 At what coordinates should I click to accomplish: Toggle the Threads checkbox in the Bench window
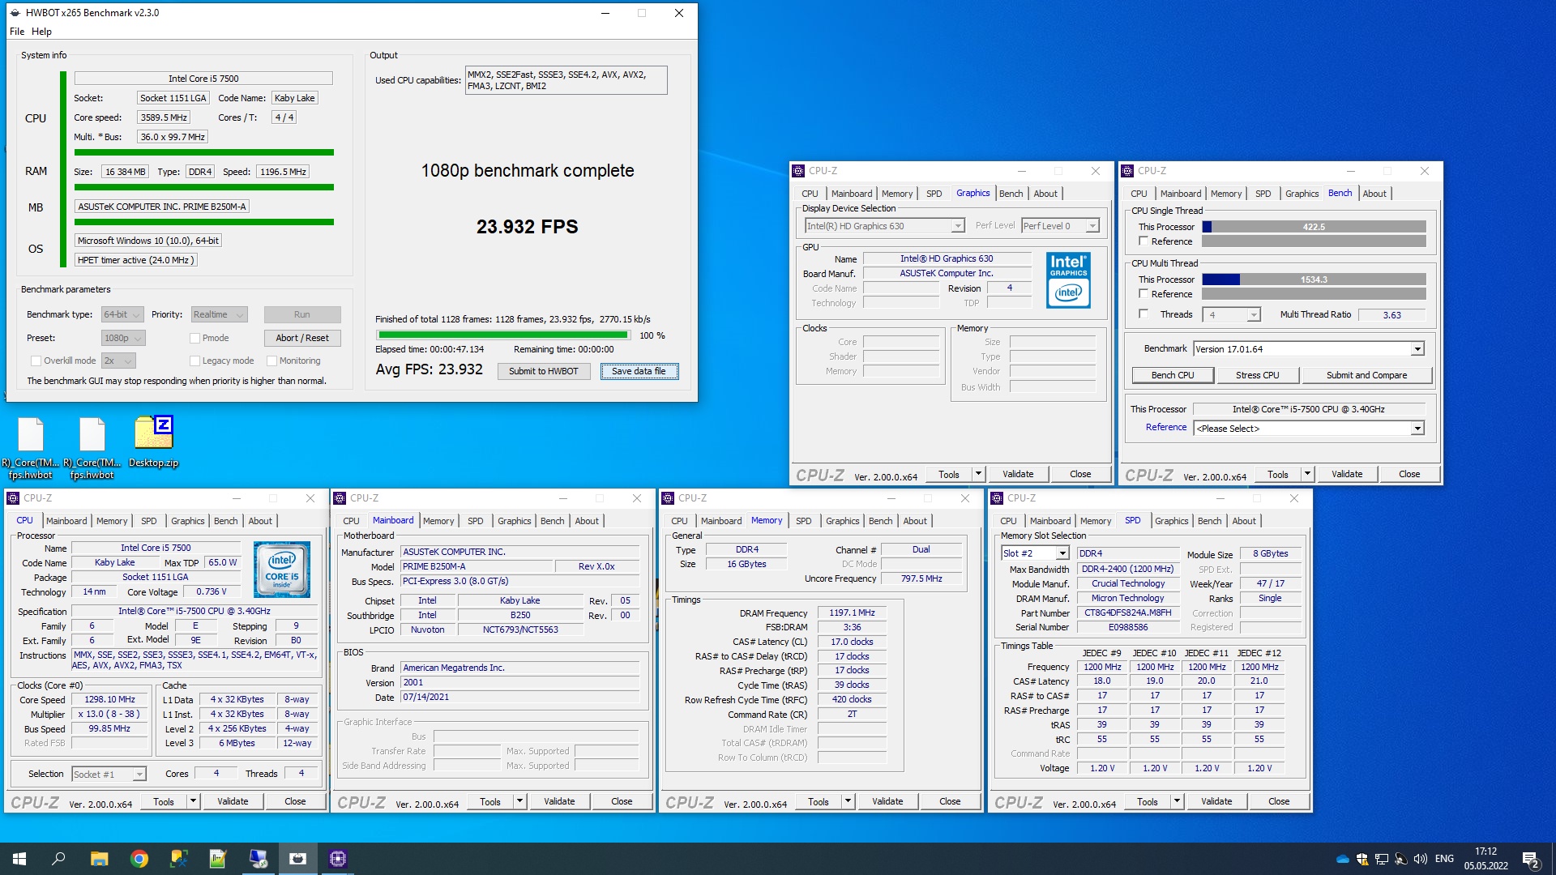pyautogui.click(x=1143, y=314)
